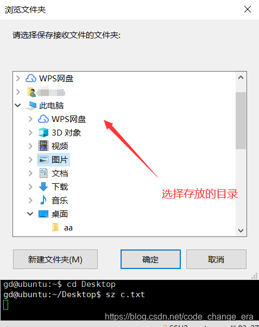
Task: Click the 文档 documents icon
Action: [x=43, y=173]
